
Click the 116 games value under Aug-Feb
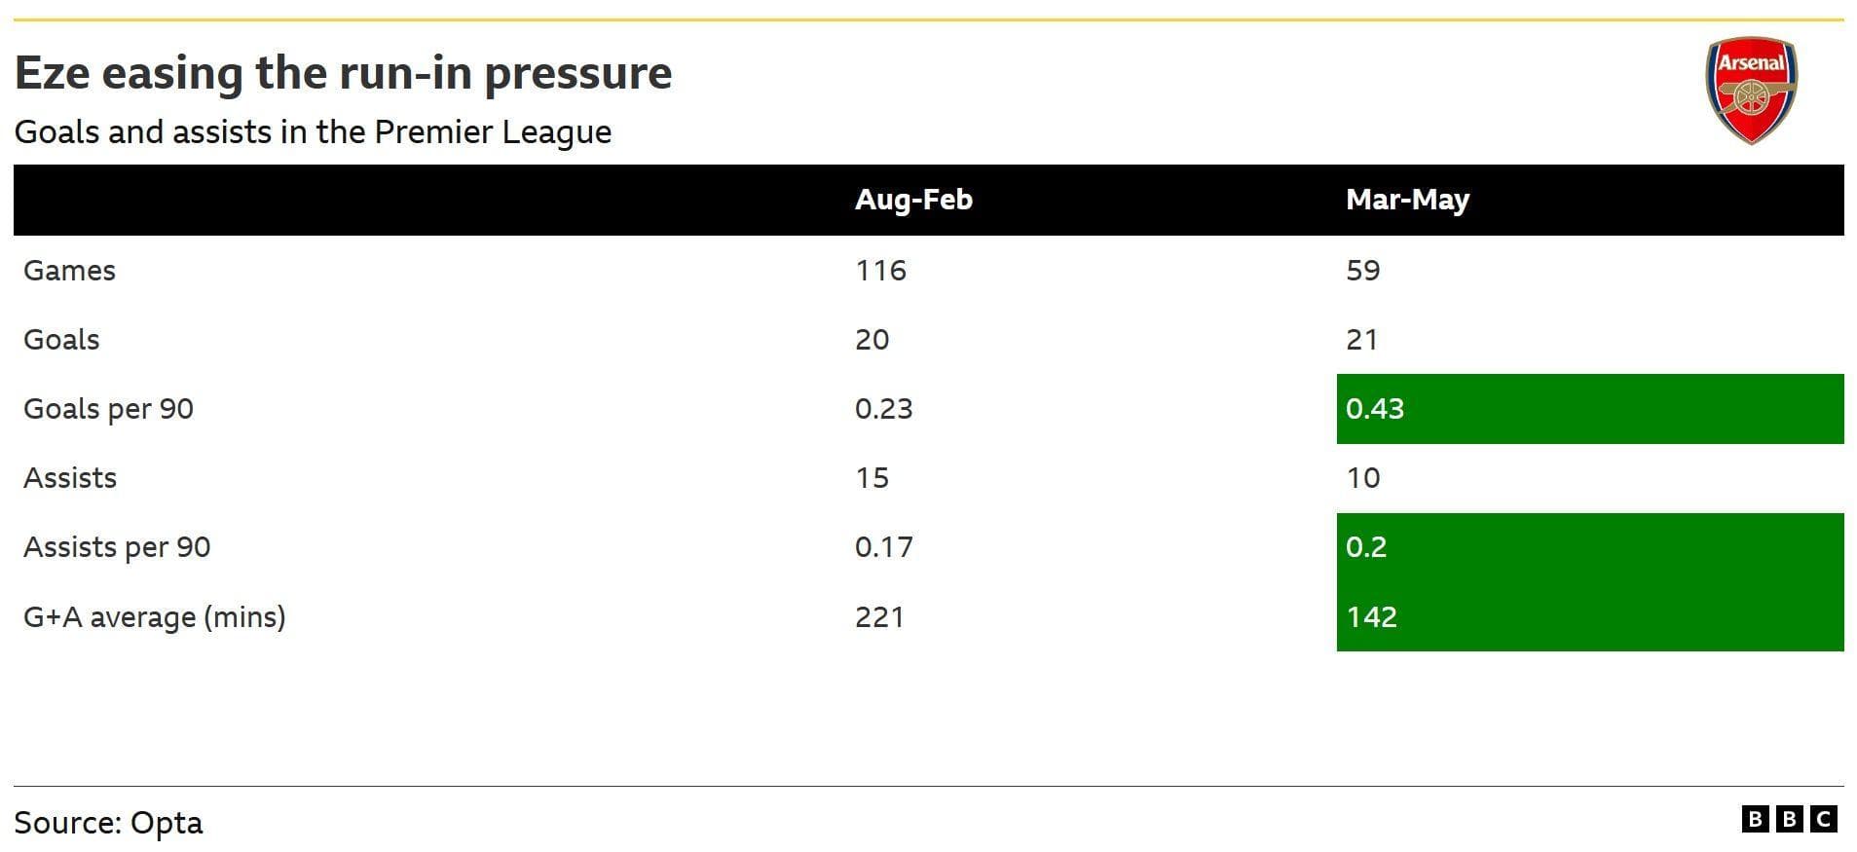(x=880, y=271)
